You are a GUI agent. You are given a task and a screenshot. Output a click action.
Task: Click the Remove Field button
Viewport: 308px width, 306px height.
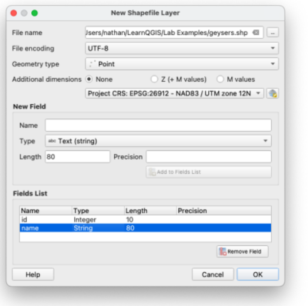pyautogui.click(x=242, y=251)
